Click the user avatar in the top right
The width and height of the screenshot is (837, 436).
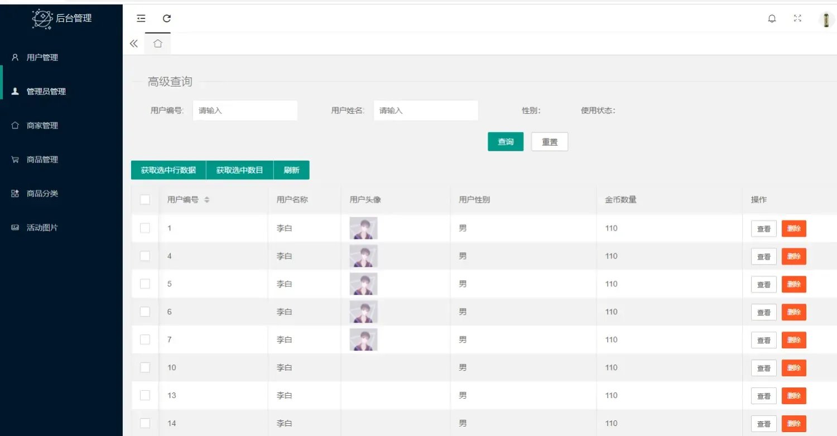[x=826, y=19]
